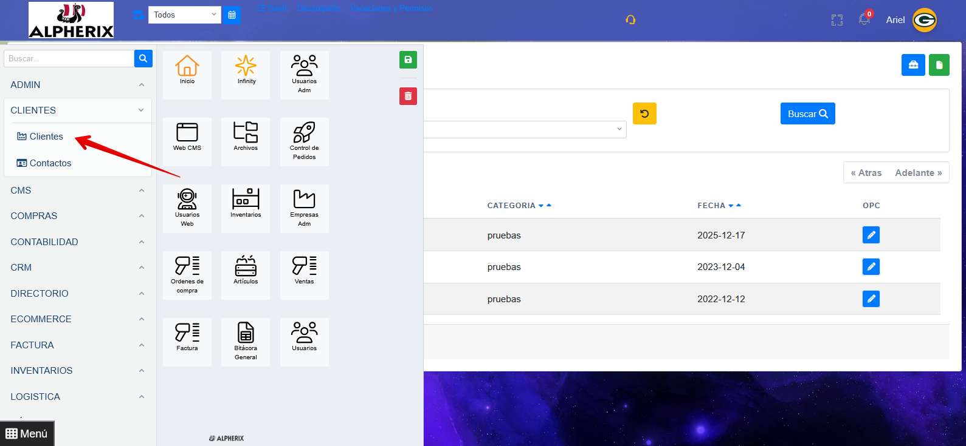The height and width of the screenshot is (446, 966).
Task: Click the green save icon in shortcuts panel
Action: (408, 59)
